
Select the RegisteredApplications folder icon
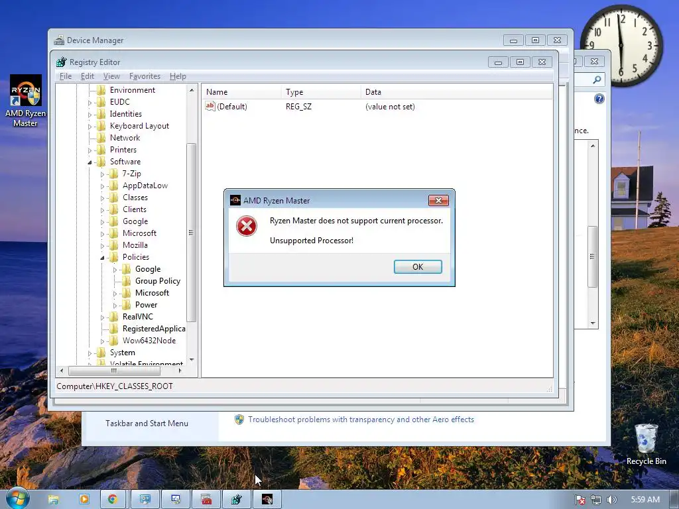pos(114,329)
